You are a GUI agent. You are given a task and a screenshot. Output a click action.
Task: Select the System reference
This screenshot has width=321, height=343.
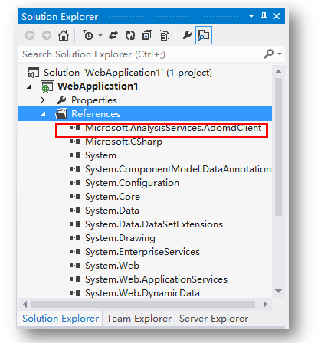[x=100, y=155]
